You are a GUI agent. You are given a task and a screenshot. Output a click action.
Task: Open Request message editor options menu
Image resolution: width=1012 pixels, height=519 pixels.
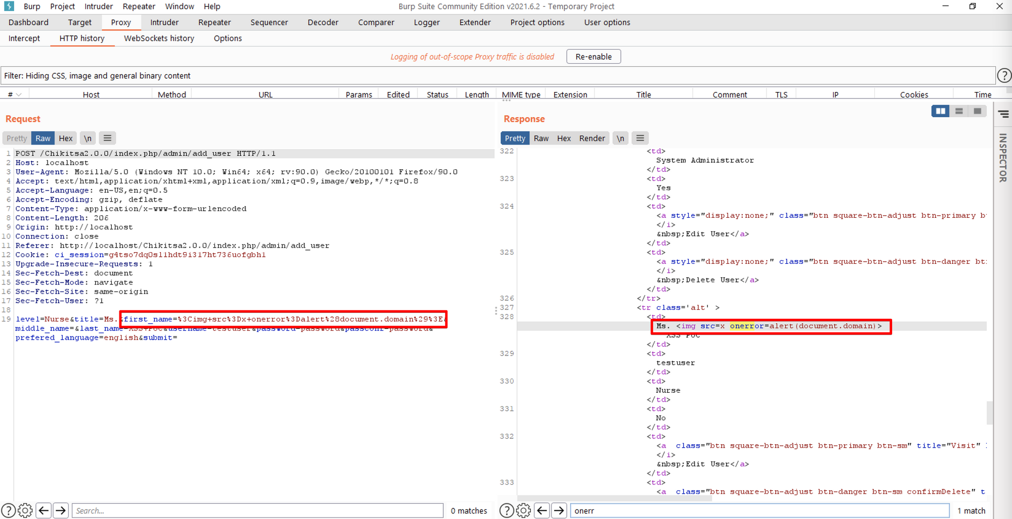pyautogui.click(x=107, y=138)
